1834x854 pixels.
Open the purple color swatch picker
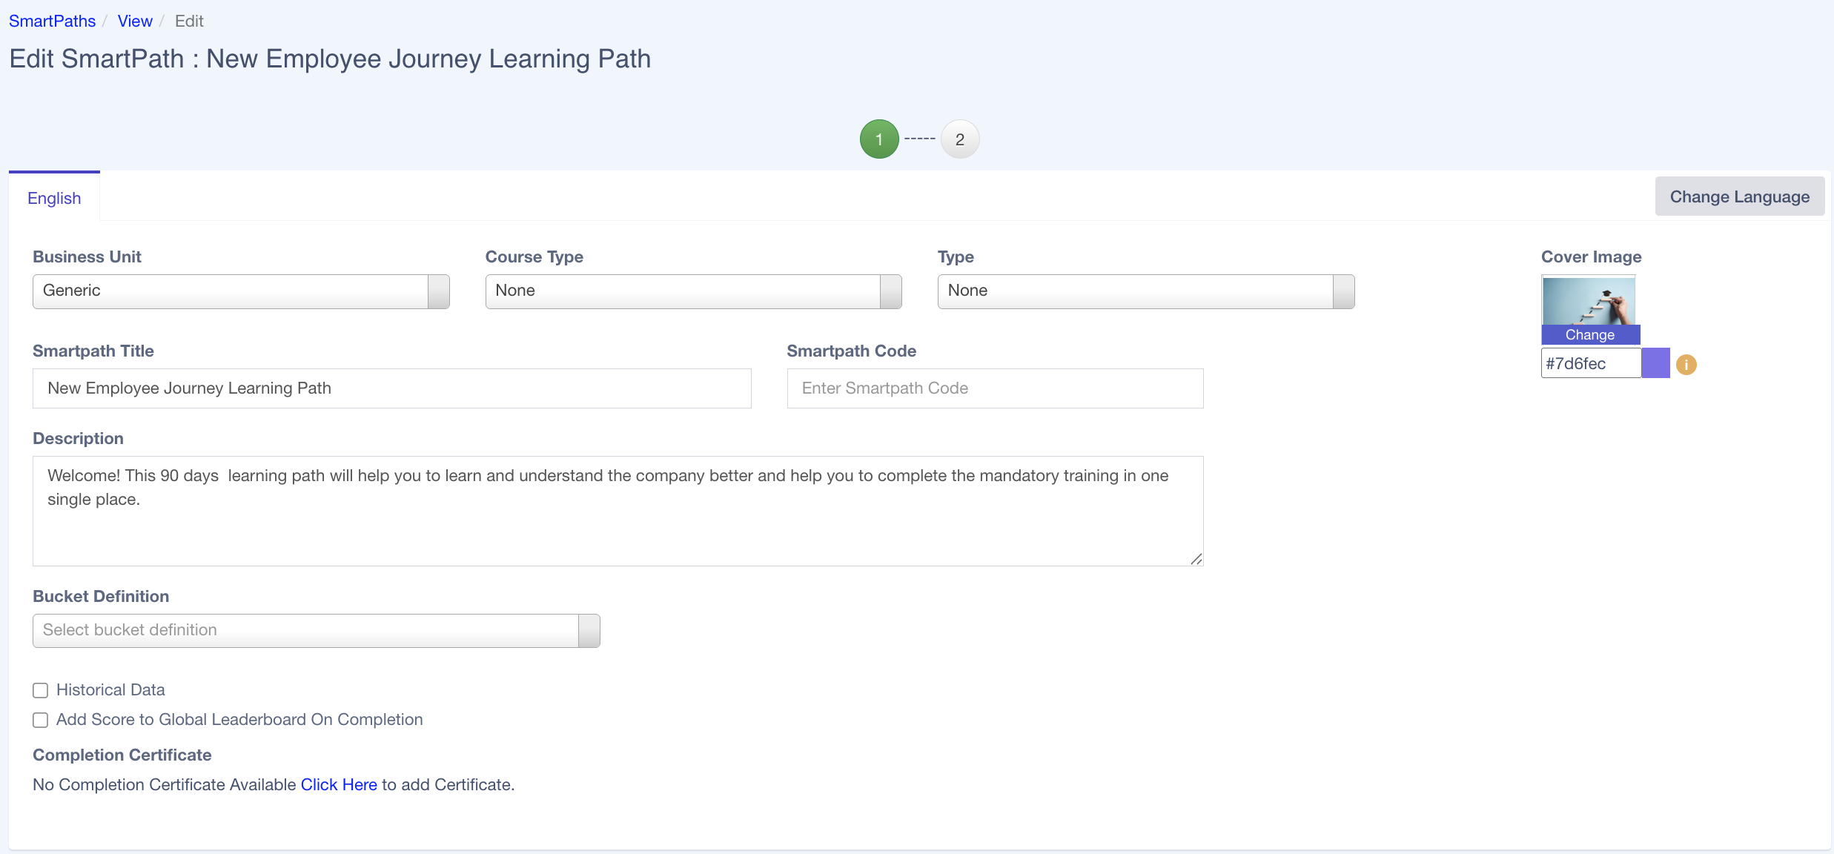pyautogui.click(x=1655, y=363)
